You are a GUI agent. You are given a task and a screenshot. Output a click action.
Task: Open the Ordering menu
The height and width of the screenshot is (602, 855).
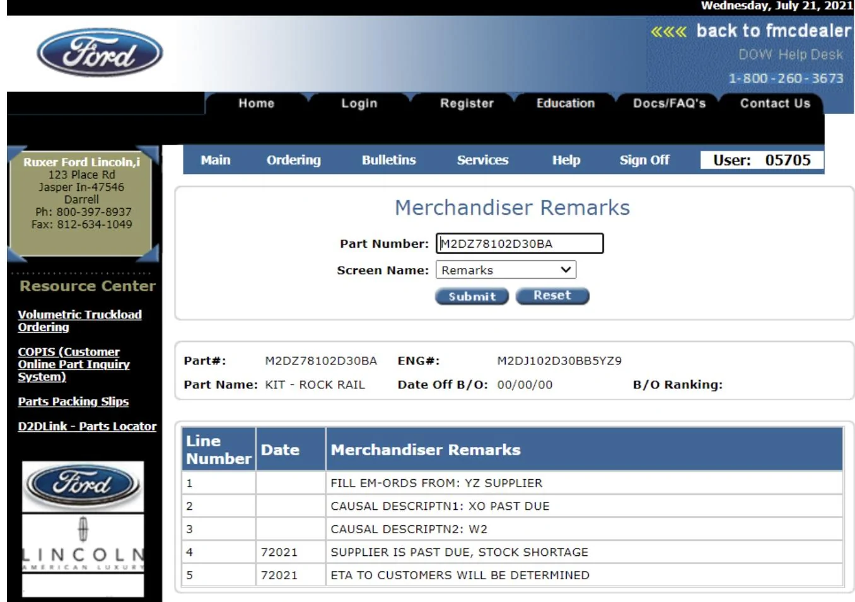(x=294, y=160)
